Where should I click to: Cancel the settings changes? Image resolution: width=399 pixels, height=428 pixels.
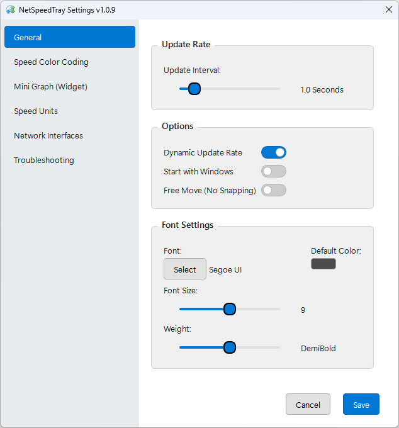(x=308, y=404)
